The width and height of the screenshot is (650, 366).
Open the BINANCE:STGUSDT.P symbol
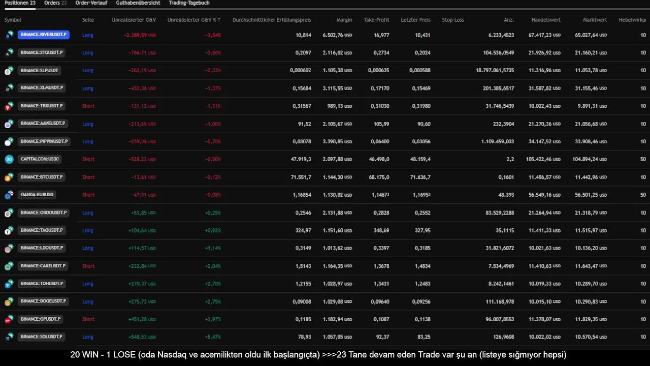click(x=42, y=52)
